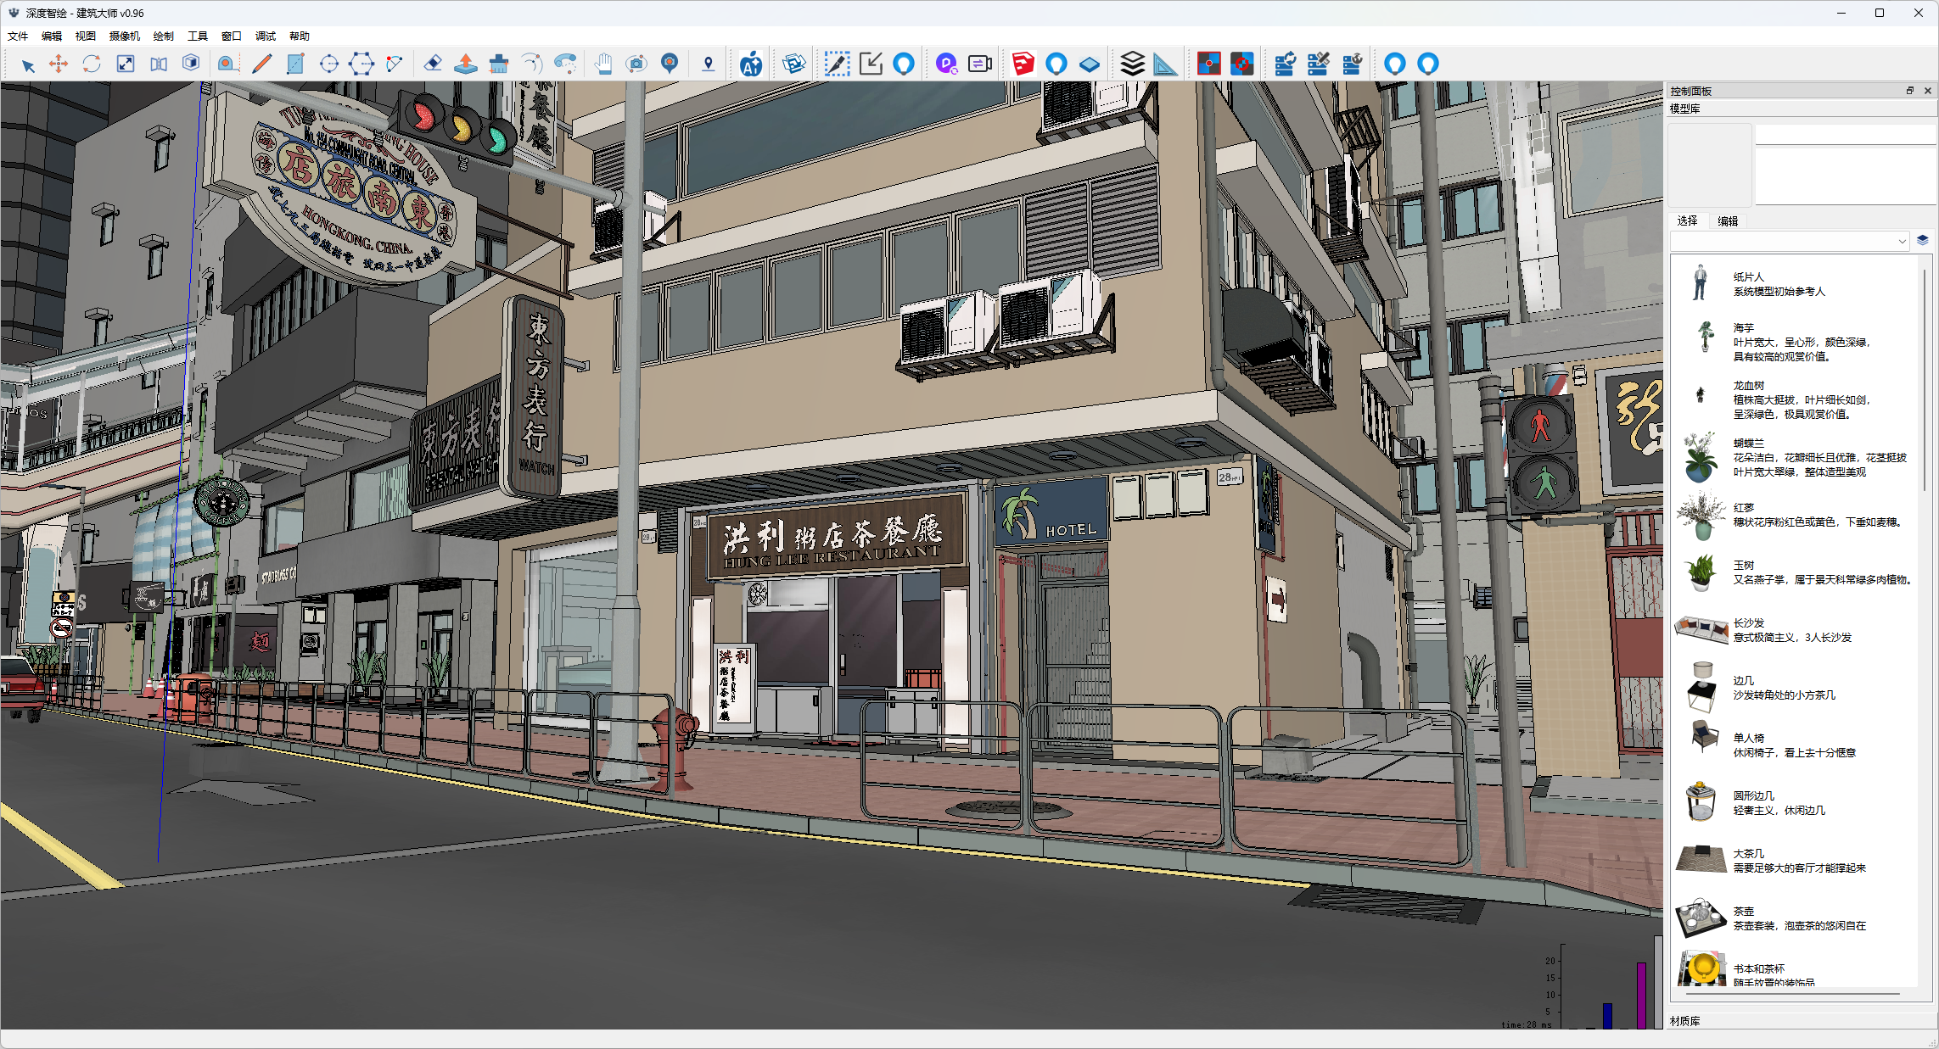Select the orange Pencil line tool

pos(261,64)
